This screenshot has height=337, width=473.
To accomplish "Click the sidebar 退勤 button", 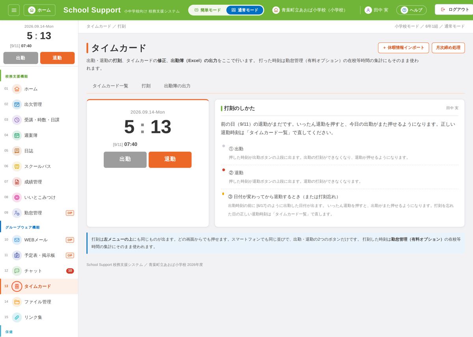I will pos(57,58).
